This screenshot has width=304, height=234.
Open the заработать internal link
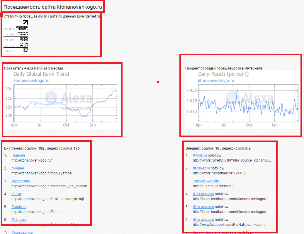pyautogui.click(x=21, y=181)
